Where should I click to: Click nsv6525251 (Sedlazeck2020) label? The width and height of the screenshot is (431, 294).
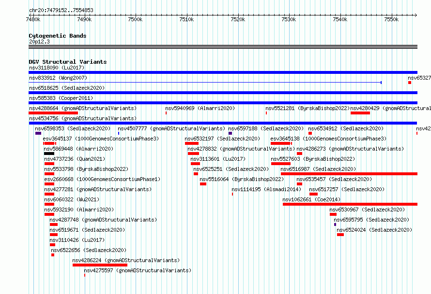[231, 169]
